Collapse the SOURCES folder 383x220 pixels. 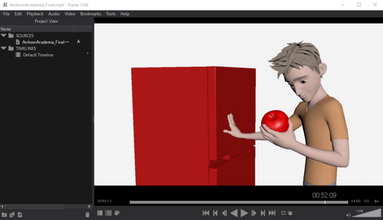pyautogui.click(x=4, y=36)
